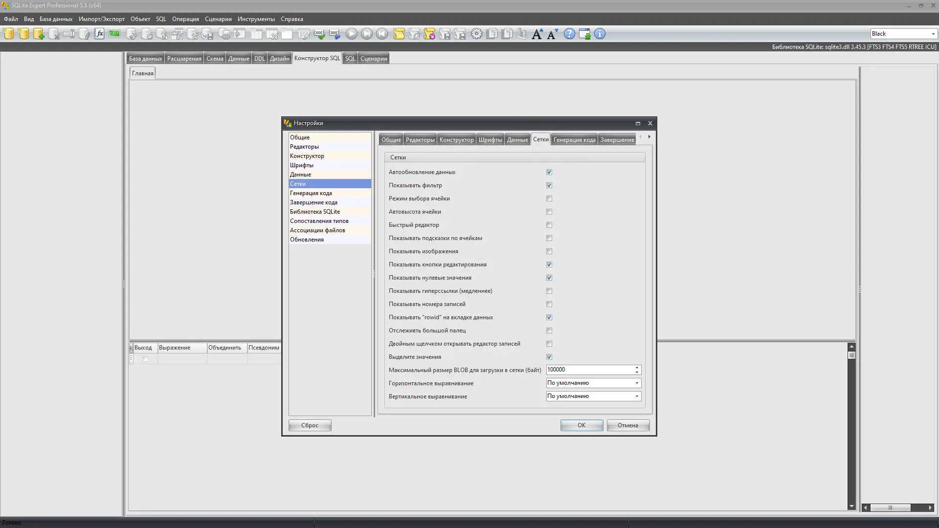Click the play execute toolbar icon
939x528 pixels.
[351, 34]
